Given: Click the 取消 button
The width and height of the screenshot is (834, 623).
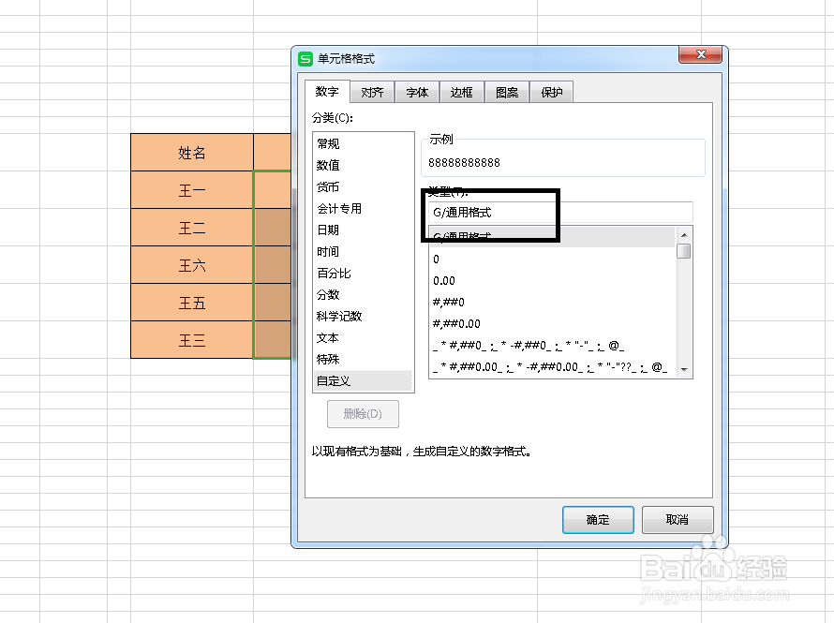Looking at the screenshot, I should pos(678,520).
